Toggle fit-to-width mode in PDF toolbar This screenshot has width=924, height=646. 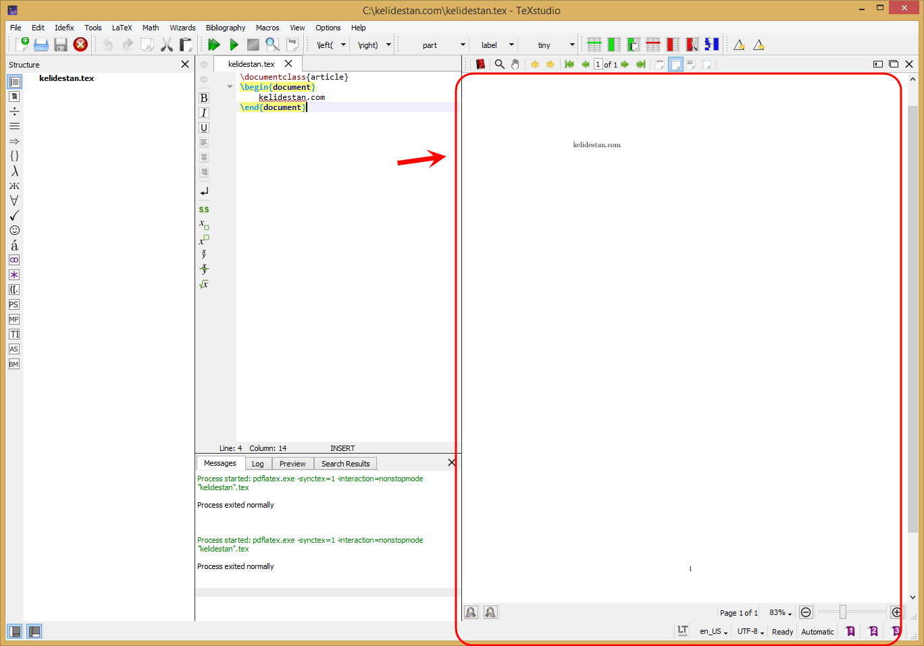point(675,64)
